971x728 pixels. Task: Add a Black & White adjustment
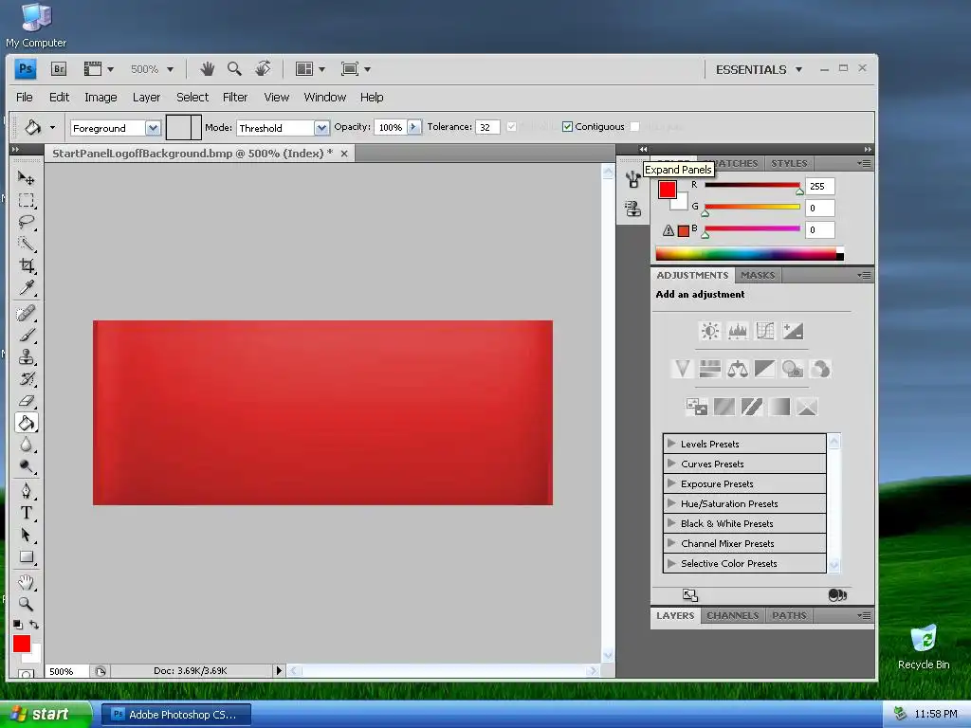click(x=765, y=370)
